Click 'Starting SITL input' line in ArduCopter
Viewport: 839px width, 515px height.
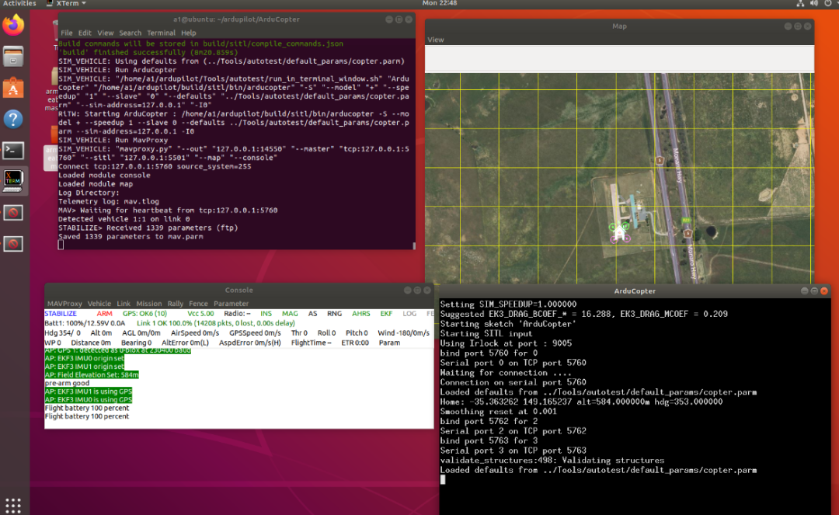pos(486,333)
